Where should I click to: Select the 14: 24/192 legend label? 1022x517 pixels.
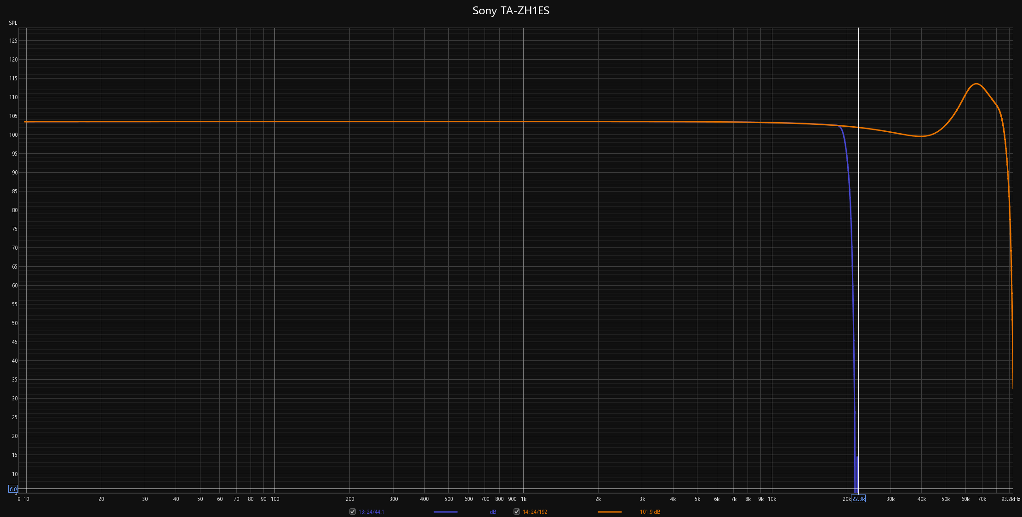pos(535,512)
